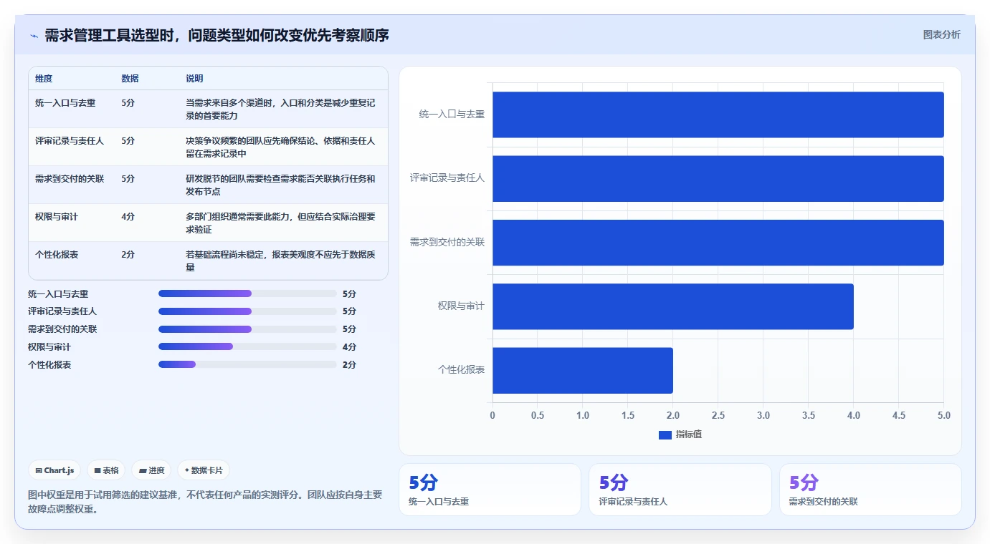
Task: Click the 评审记录与责任人 progress bar
Action: pos(247,311)
